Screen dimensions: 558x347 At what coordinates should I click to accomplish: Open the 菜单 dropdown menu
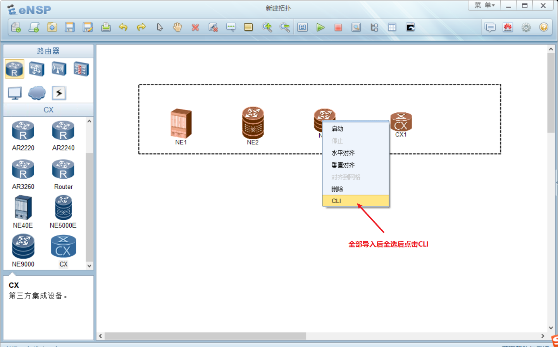[x=484, y=5]
